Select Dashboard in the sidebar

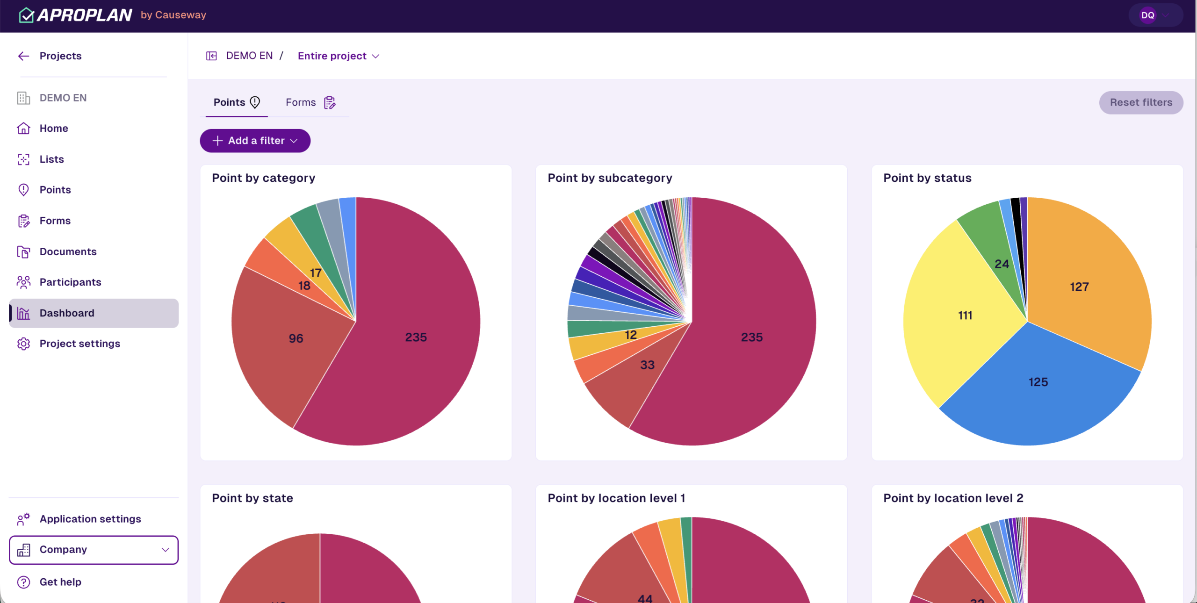click(94, 313)
